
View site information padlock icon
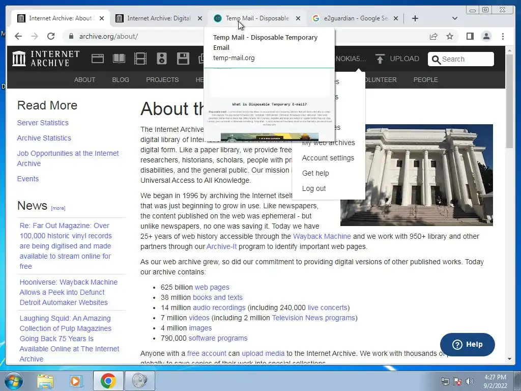point(71,36)
